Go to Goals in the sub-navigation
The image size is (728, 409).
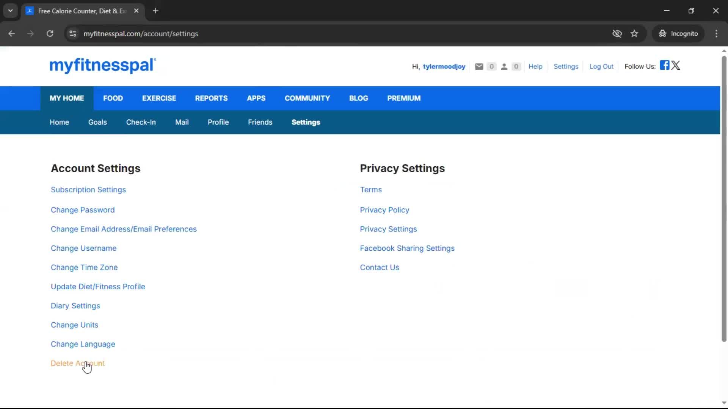point(97,122)
